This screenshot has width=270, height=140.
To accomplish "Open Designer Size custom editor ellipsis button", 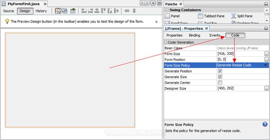I will coord(266,88).
